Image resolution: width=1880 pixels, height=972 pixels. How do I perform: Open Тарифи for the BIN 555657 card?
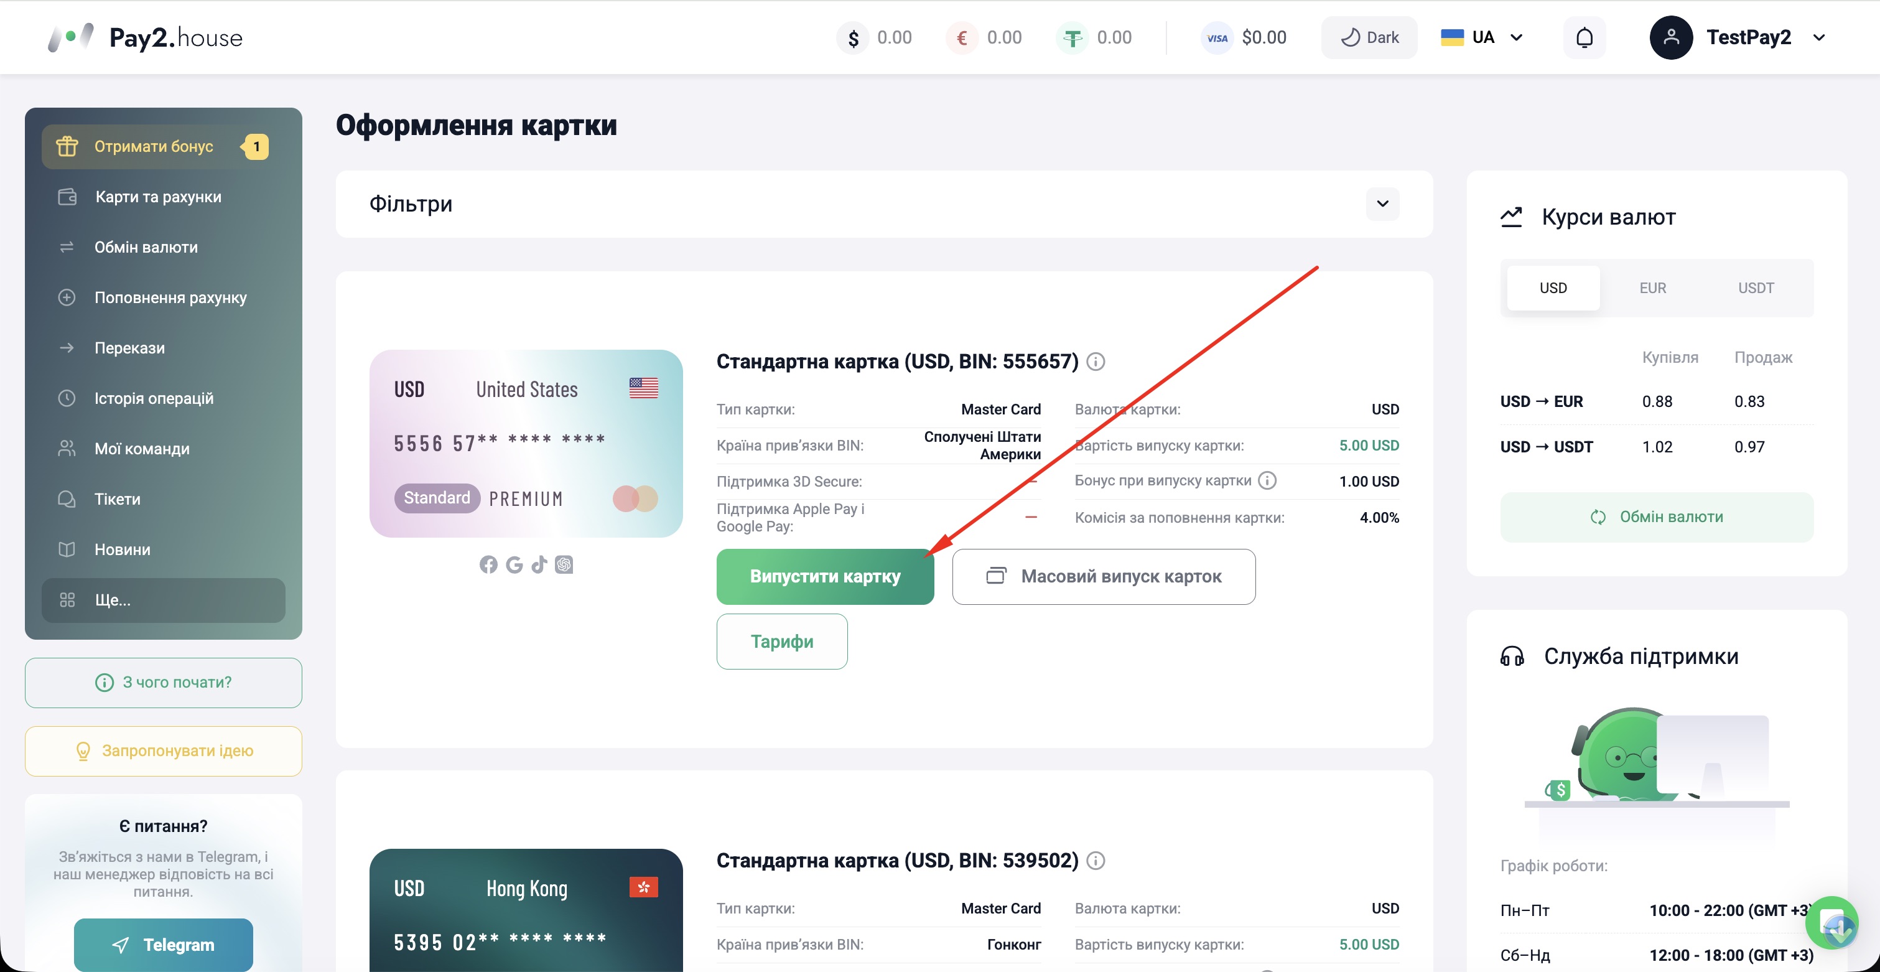781,642
